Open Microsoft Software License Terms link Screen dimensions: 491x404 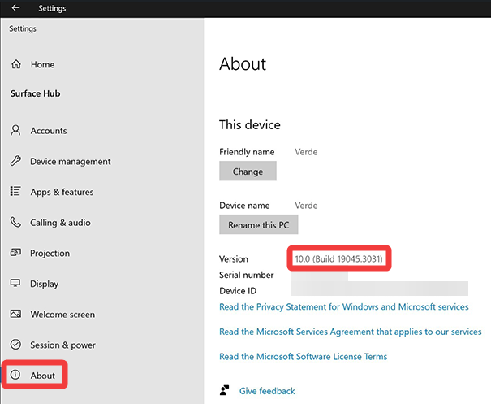point(303,357)
